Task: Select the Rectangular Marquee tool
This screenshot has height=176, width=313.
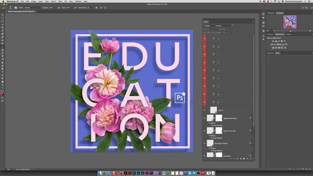Action: point(2,18)
